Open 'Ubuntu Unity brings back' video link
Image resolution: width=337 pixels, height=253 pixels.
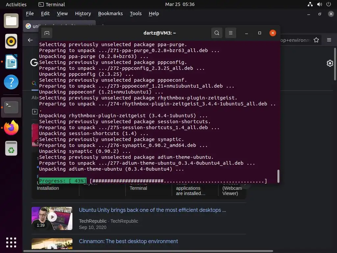point(152,210)
